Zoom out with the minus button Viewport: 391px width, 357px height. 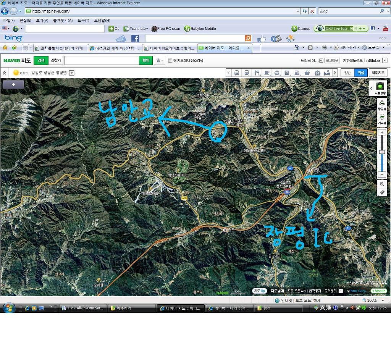(x=382, y=174)
